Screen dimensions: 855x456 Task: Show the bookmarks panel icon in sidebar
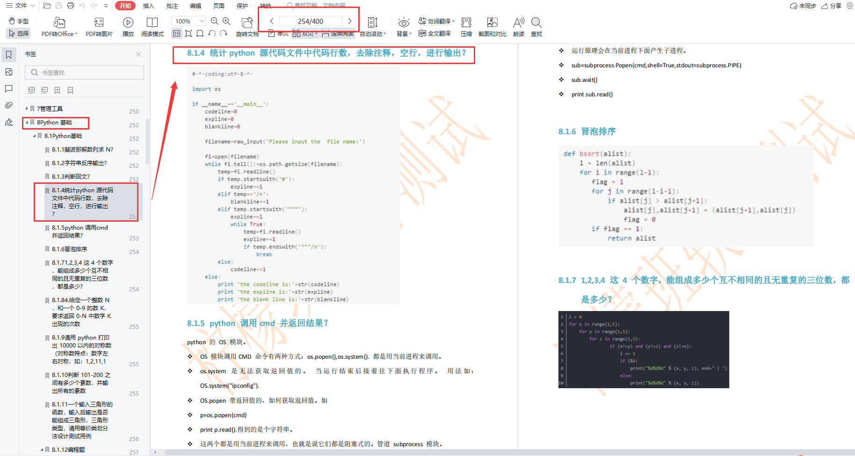coord(8,55)
